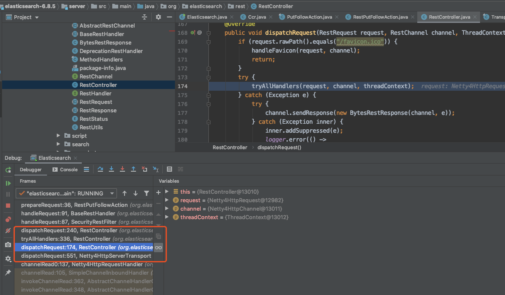Select BaseRestHandler in project tree
This screenshot has width=505, height=295.
click(102, 34)
